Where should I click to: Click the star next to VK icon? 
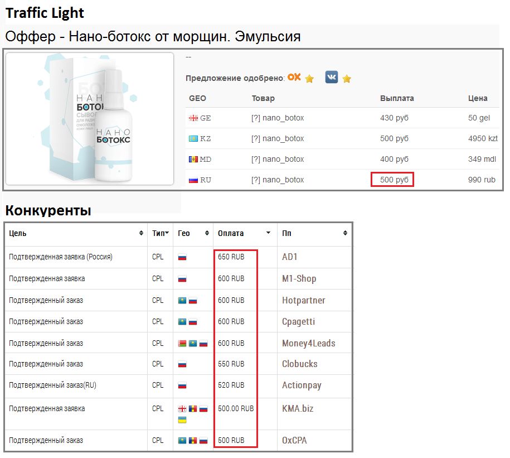[347, 79]
